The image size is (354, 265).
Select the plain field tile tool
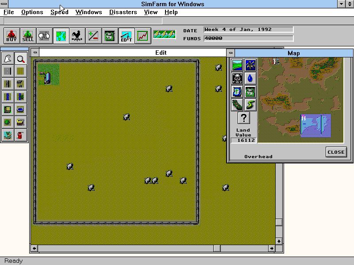[20, 71]
